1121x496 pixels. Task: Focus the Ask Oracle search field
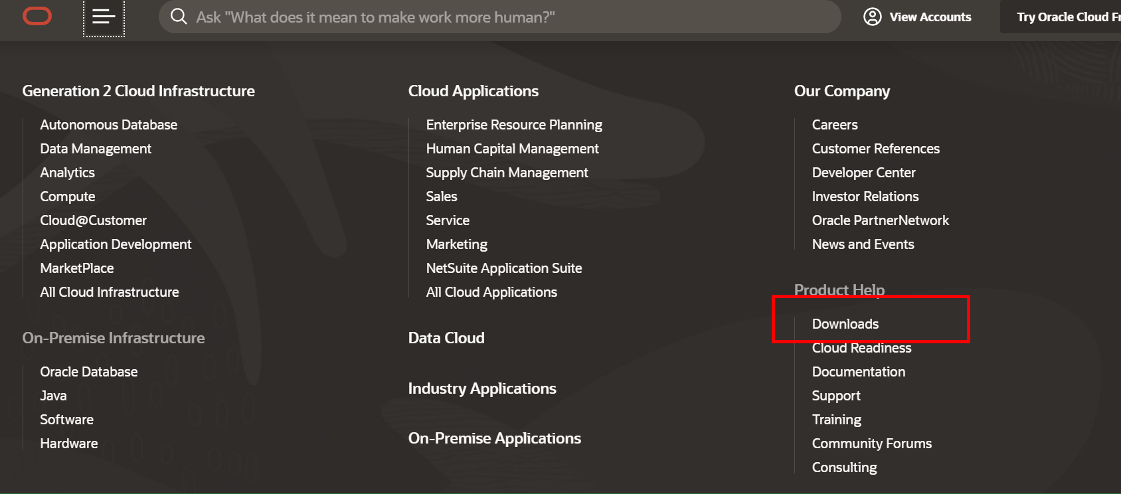(x=499, y=17)
